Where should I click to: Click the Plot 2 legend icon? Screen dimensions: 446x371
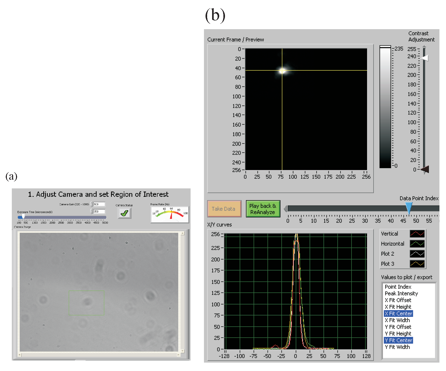(x=417, y=254)
